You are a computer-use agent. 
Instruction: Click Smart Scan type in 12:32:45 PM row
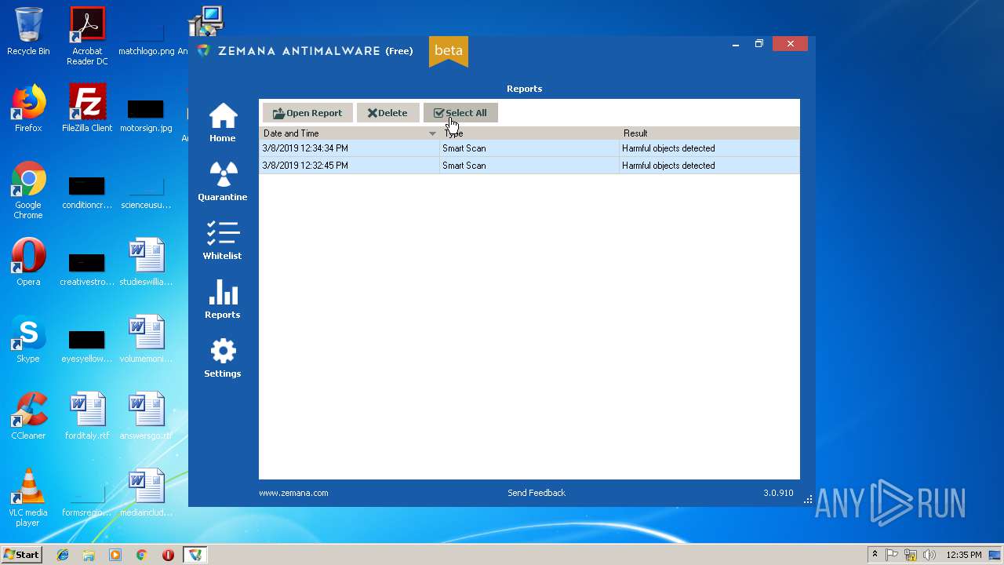click(464, 166)
